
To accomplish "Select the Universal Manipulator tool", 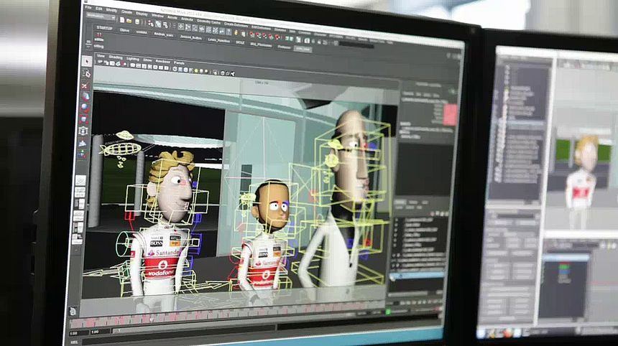I will pos(83,131).
